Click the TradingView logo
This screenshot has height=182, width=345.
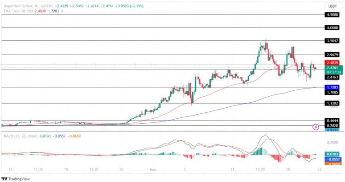tap(16, 179)
